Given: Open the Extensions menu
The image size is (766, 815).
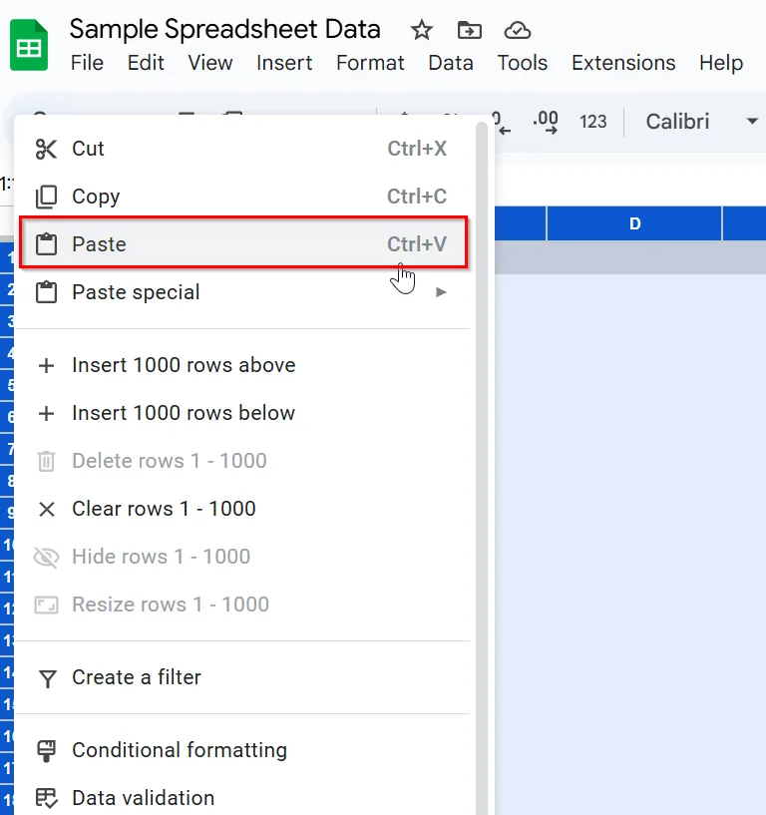Looking at the screenshot, I should 623,63.
